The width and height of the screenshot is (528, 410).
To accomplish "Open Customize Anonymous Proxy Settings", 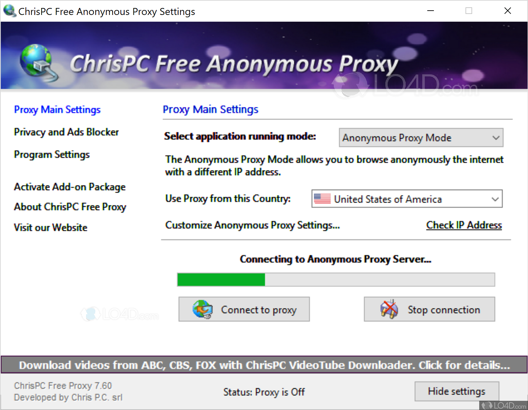I will click(253, 225).
